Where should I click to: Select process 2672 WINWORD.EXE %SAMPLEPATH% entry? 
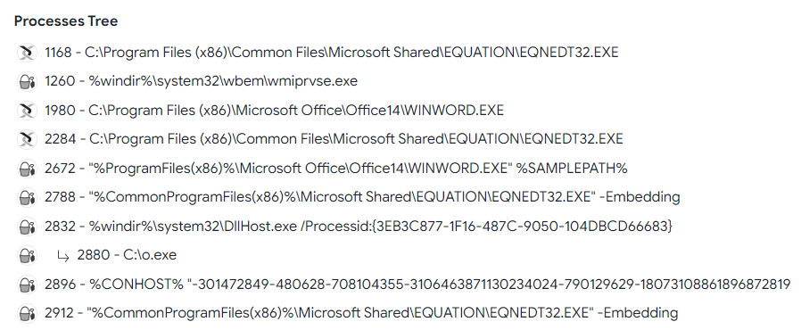coord(336,168)
